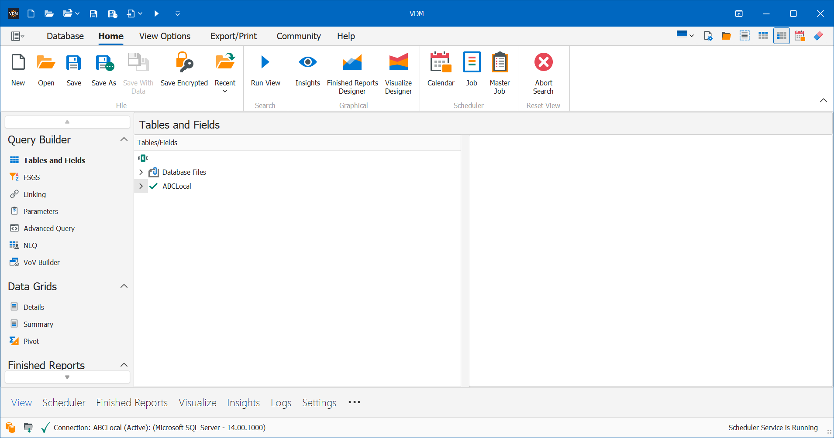Open the Finished Reports bottom tab

pos(131,402)
